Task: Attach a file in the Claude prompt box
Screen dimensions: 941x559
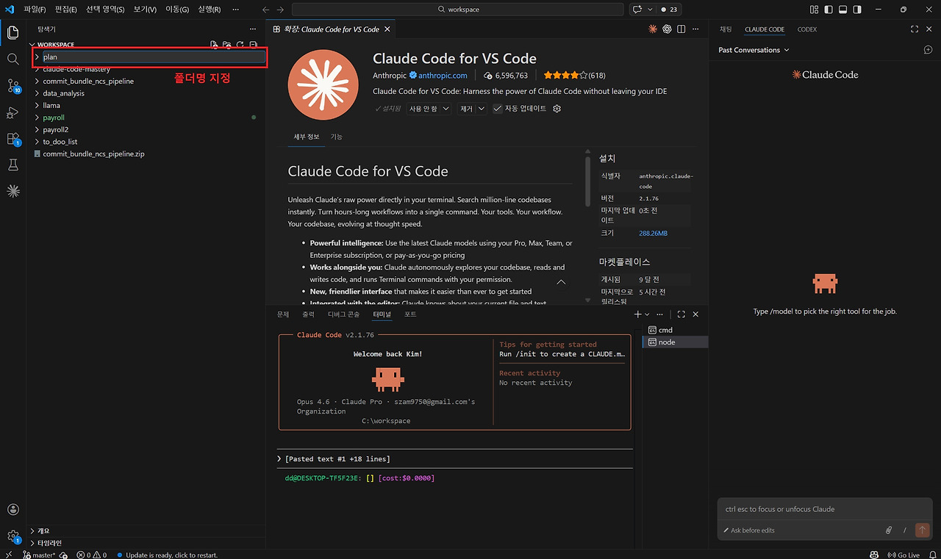Action: (x=889, y=530)
